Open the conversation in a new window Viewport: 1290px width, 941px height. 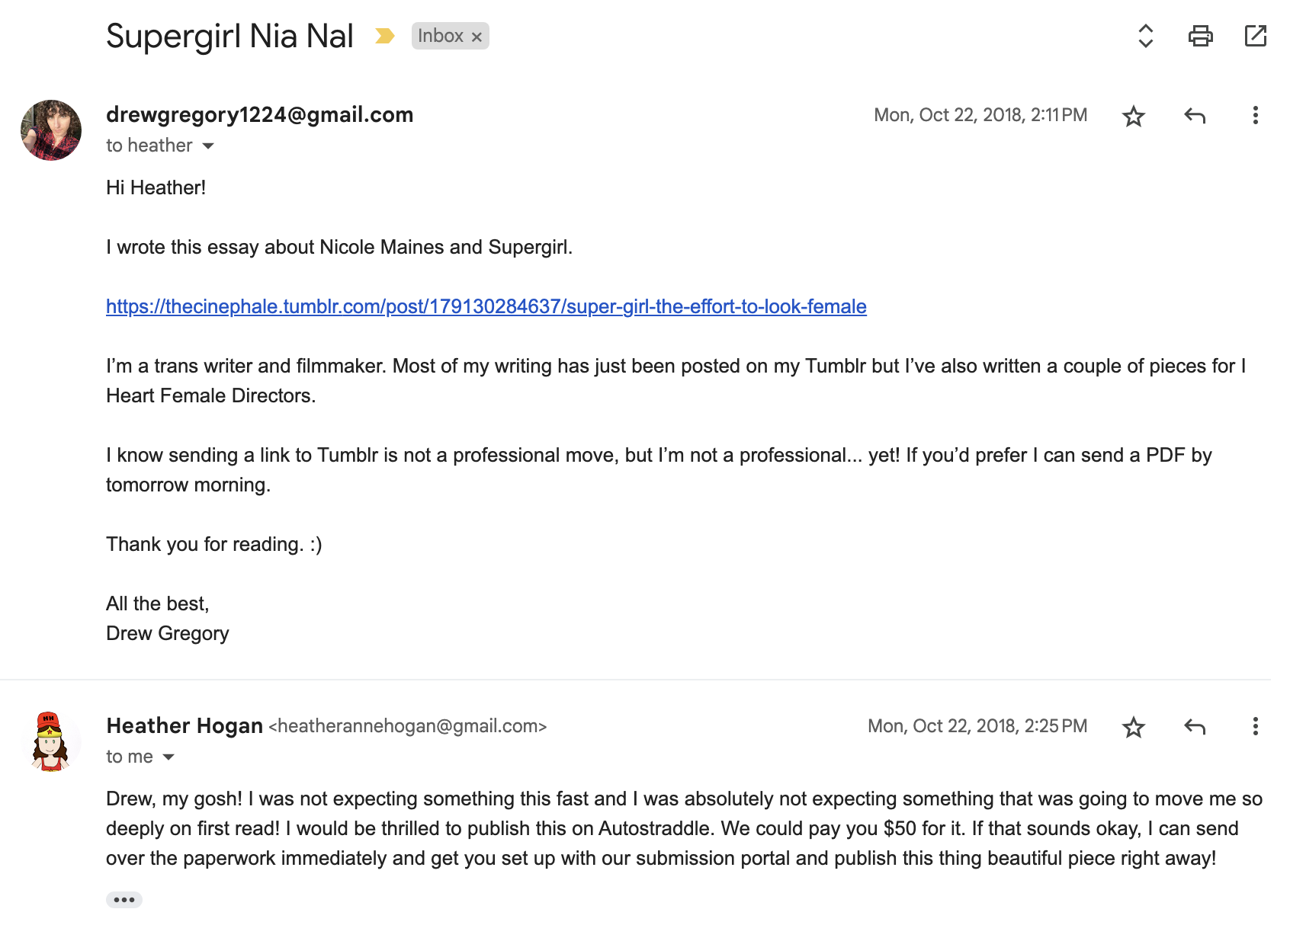tap(1255, 36)
